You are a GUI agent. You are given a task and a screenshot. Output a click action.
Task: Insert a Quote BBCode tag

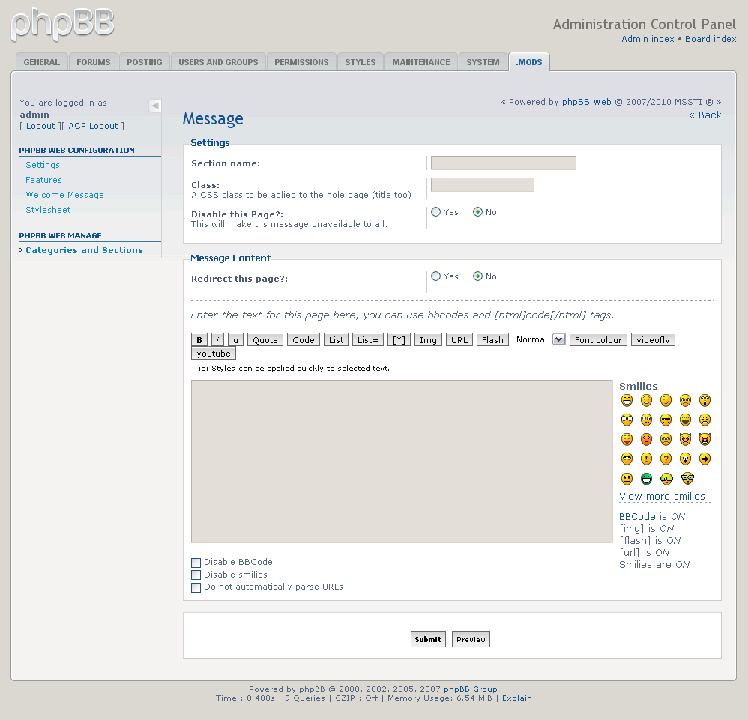click(x=265, y=339)
